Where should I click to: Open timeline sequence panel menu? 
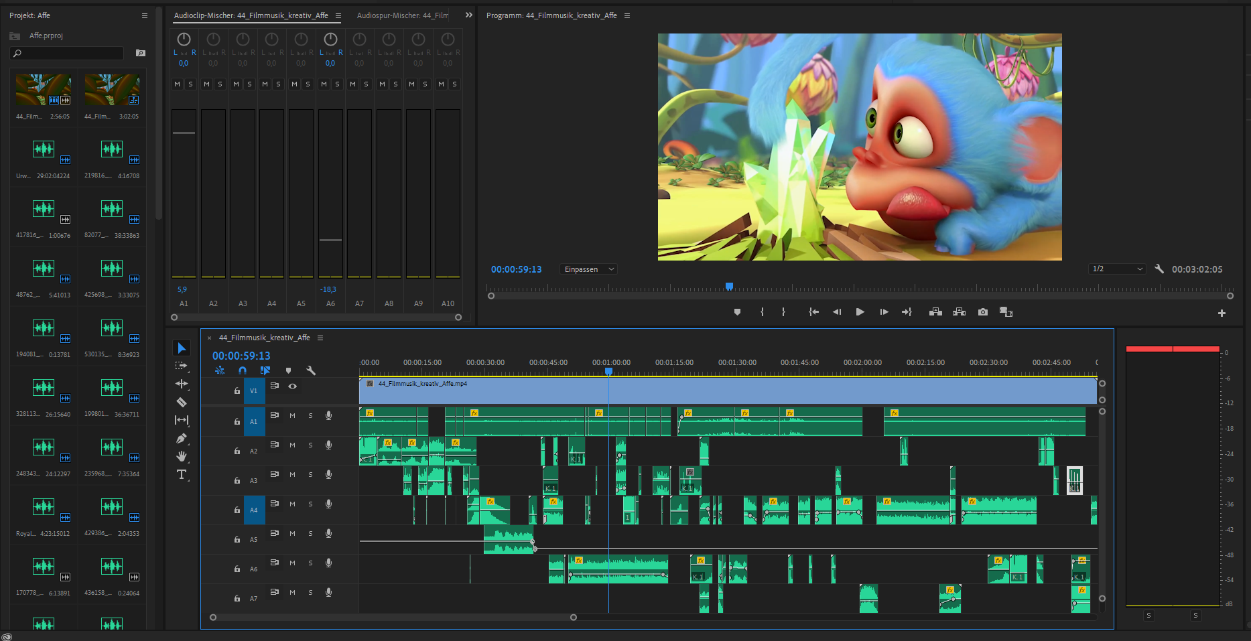click(x=320, y=338)
